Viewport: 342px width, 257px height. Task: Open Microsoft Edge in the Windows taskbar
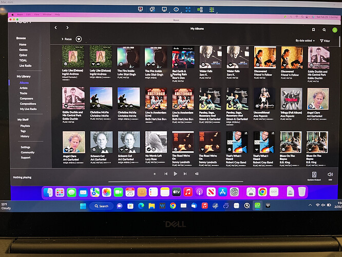(141, 206)
